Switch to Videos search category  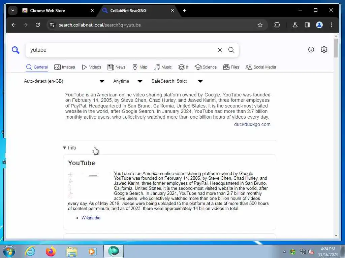click(91, 67)
